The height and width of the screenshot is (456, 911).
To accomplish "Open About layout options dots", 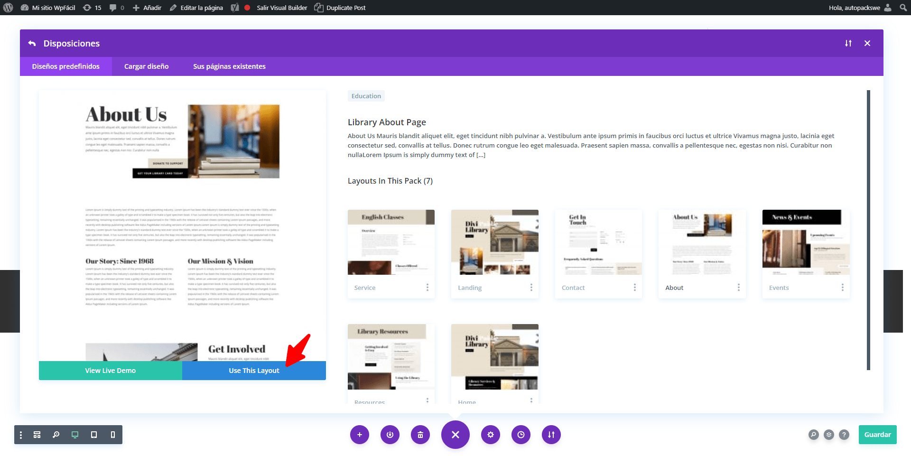I will tap(739, 288).
